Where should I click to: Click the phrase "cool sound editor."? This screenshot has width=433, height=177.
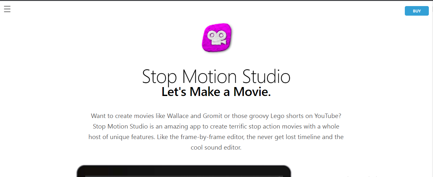216,148
